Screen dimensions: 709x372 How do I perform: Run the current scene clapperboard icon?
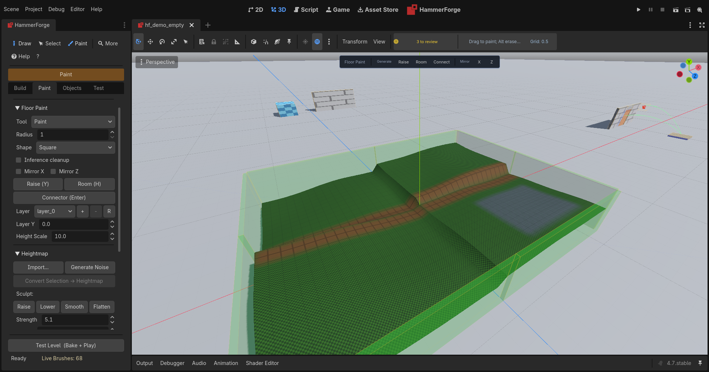click(676, 10)
